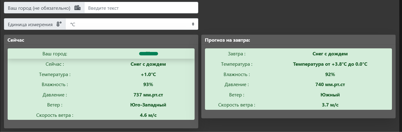402x132 pixels.
Task: Click the green city placeholder bar
Action: coord(149,54)
